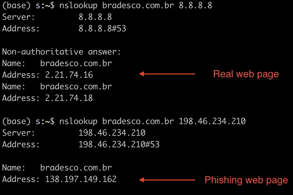Click the Server value 198.46.234.210
This screenshot has width=293, height=195.
pyautogui.click(x=112, y=133)
